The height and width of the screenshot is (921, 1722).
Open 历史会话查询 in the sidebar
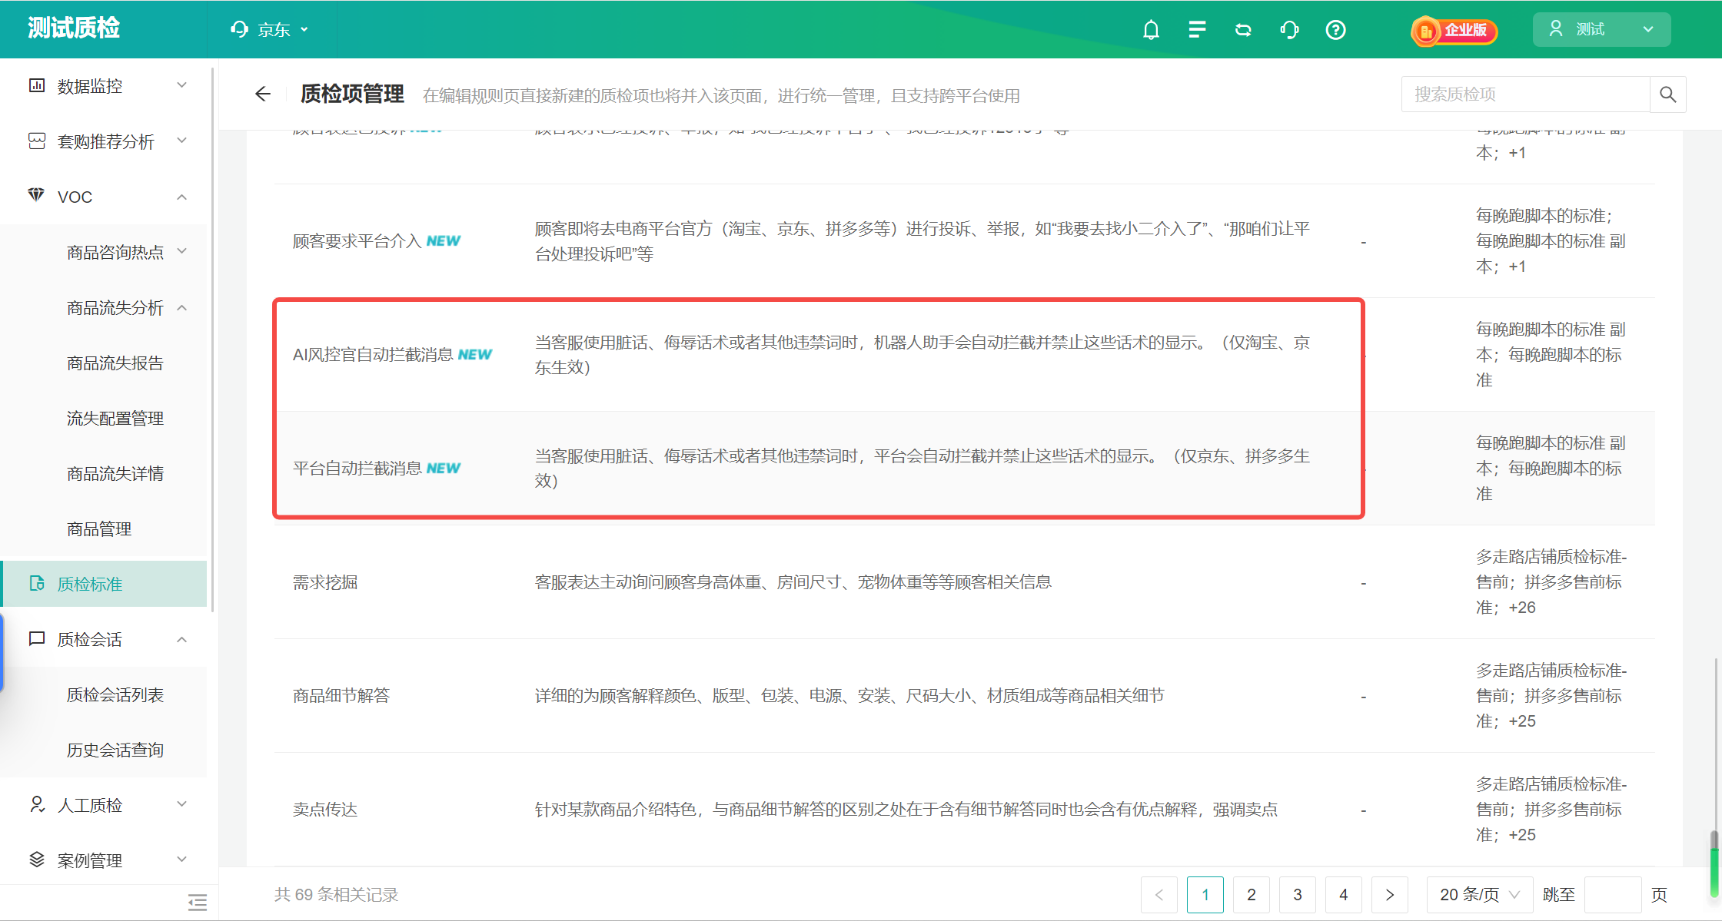tap(115, 750)
